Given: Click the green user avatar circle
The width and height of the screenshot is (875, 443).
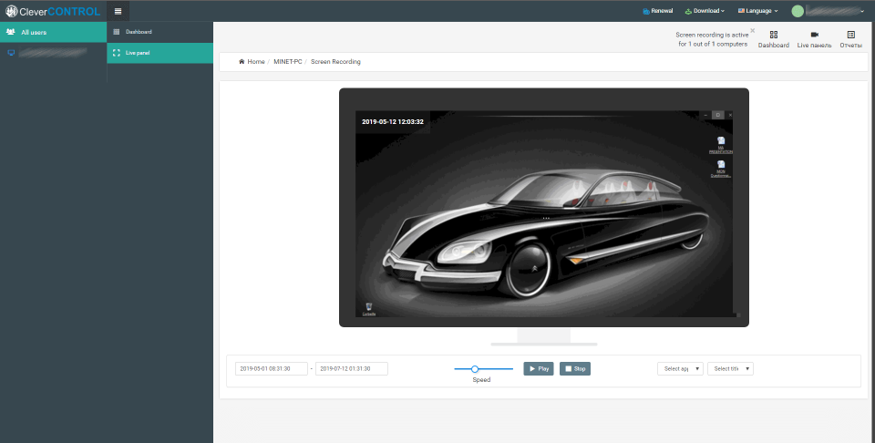Looking at the screenshot, I should (798, 11).
